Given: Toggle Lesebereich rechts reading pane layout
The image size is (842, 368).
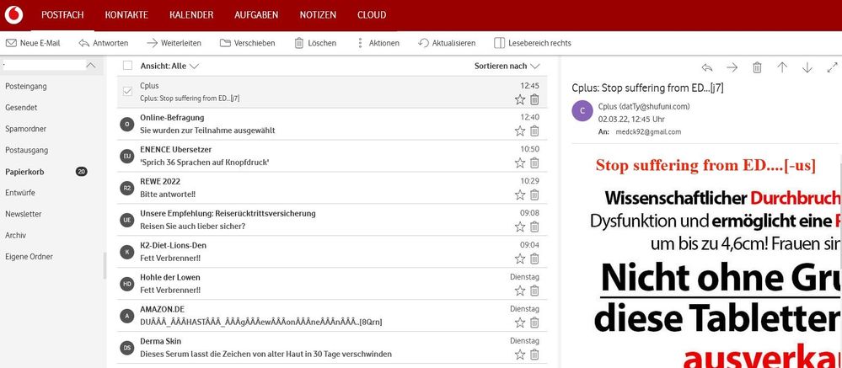Looking at the screenshot, I should point(532,43).
